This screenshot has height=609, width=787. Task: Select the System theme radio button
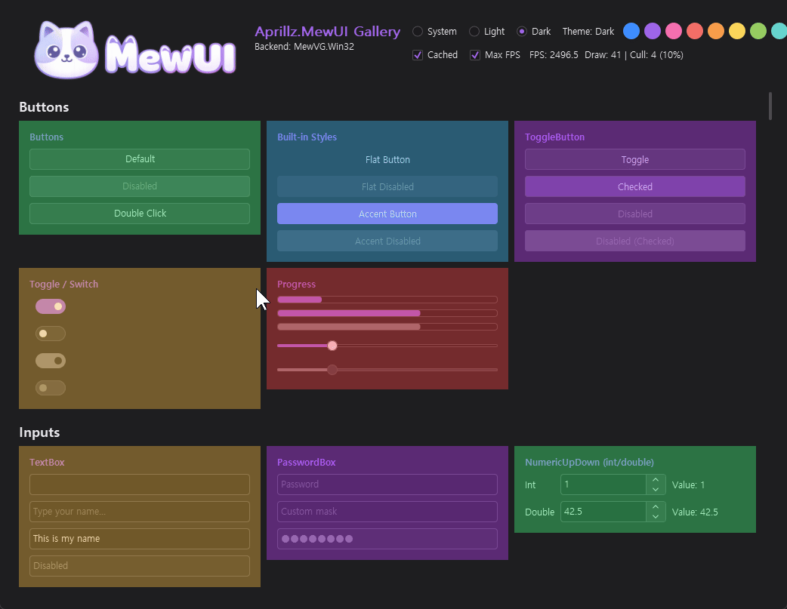[417, 31]
